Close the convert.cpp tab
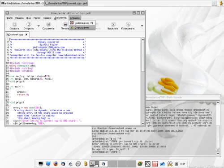224x168 pixels. (26, 34)
